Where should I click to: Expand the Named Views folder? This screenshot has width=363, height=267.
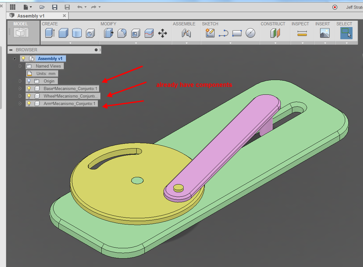point(20,66)
